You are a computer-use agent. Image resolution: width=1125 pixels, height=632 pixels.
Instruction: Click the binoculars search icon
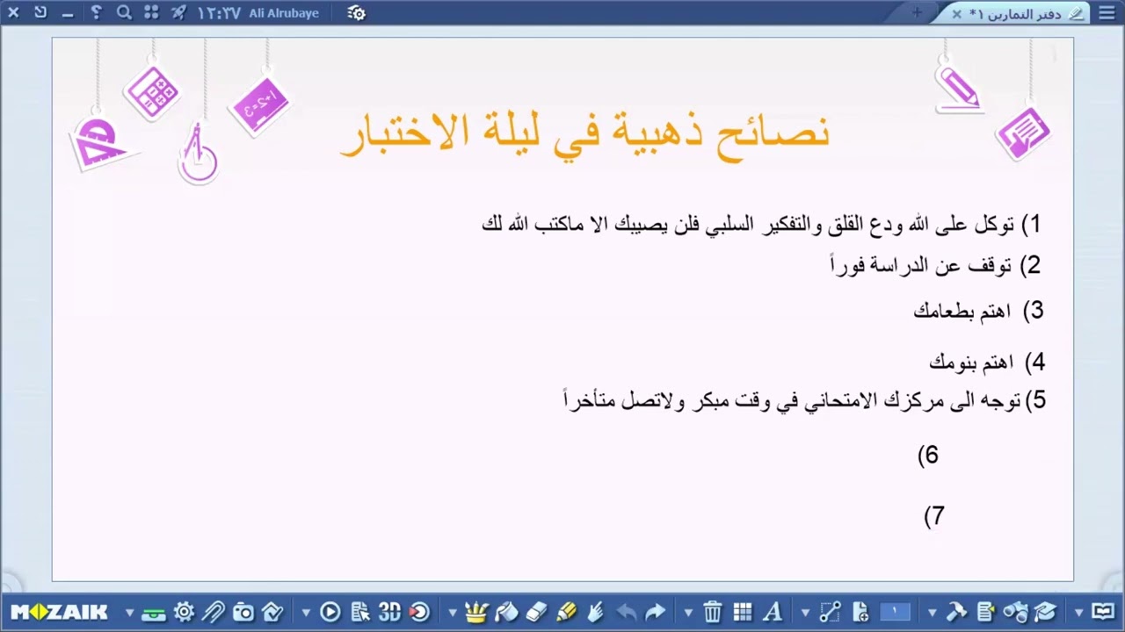tap(1015, 612)
